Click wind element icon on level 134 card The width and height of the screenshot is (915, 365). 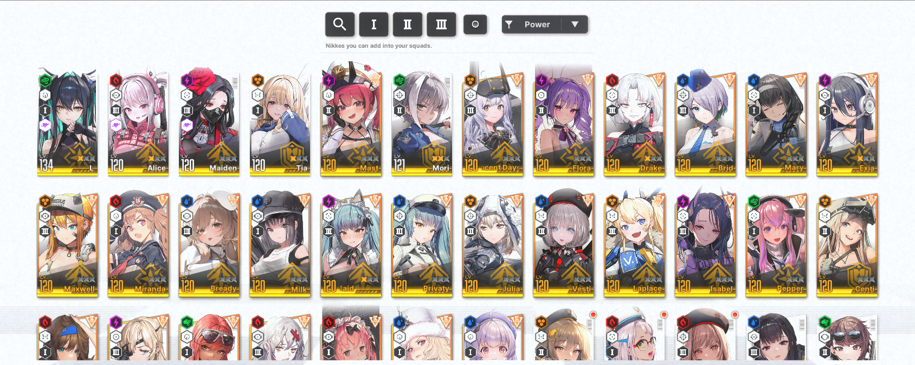[45, 81]
